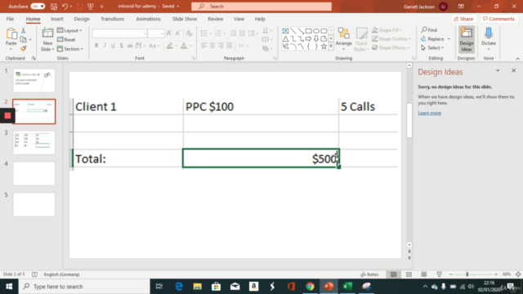The width and height of the screenshot is (523, 294).
Task: Justify the paragraph text
Action: pos(230,46)
